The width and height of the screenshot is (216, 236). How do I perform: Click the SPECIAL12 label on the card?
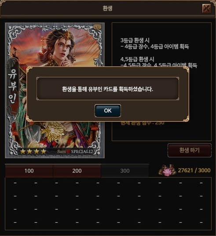(82, 152)
